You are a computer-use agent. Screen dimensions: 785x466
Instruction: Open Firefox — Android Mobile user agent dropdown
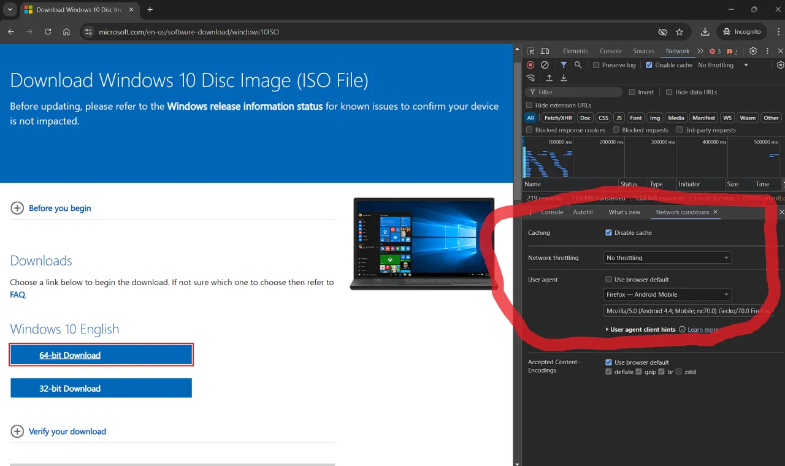[x=667, y=294]
